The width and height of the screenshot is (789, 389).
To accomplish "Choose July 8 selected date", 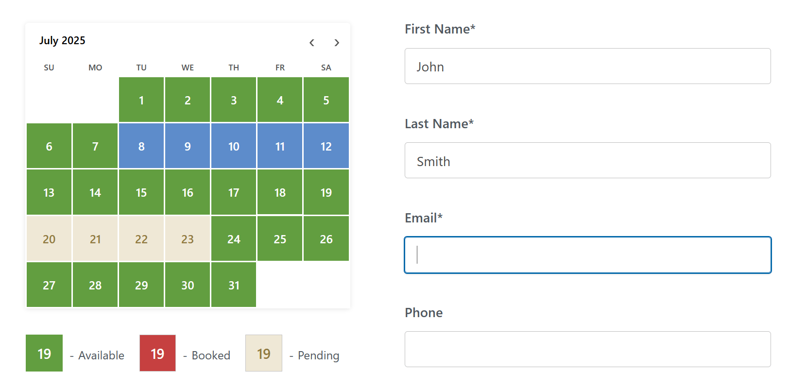I will pyautogui.click(x=141, y=146).
